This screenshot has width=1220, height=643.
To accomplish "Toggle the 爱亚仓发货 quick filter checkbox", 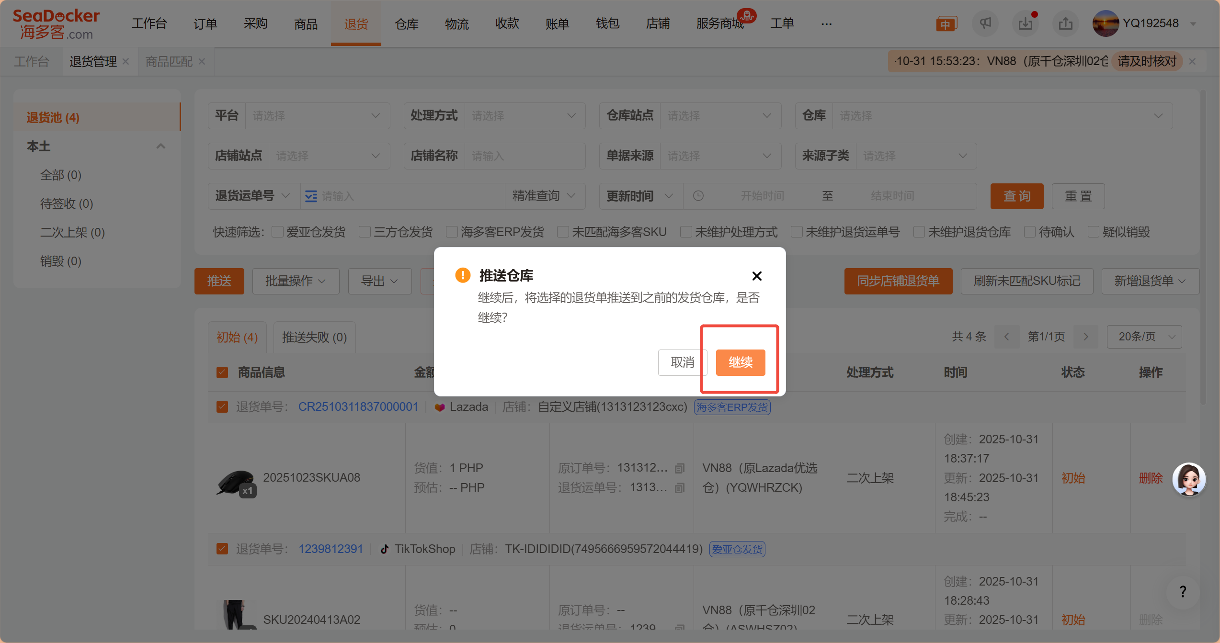I will coord(277,232).
